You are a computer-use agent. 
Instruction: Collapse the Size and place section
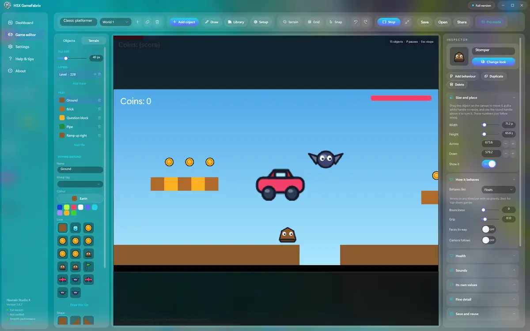point(482,98)
